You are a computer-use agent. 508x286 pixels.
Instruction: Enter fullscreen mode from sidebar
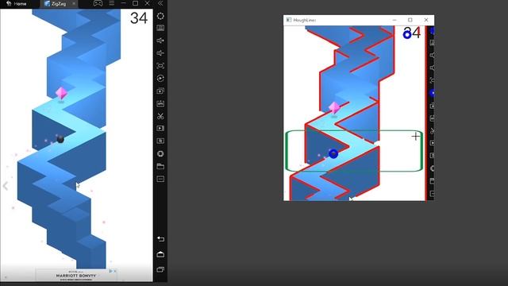coord(160,66)
